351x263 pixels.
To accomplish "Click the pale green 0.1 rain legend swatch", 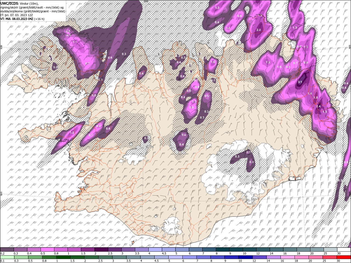I will (7, 257).
